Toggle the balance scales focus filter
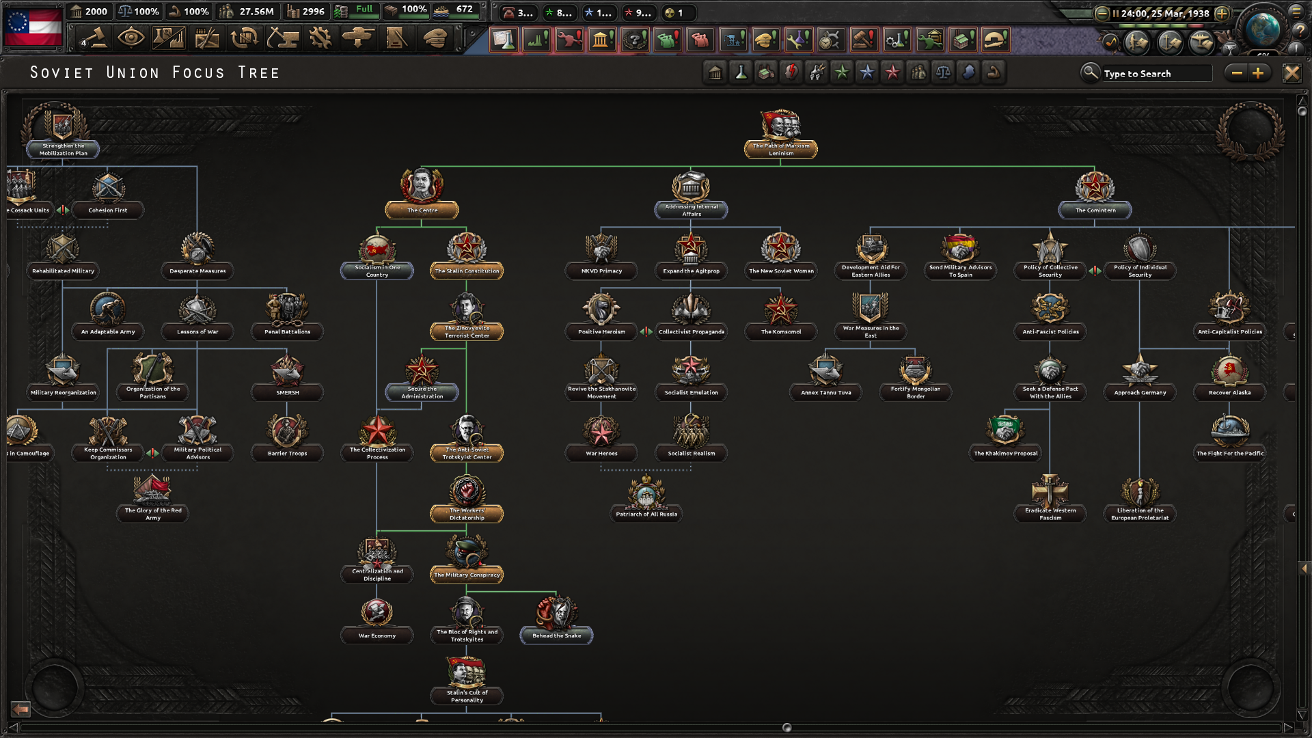The width and height of the screenshot is (1312, 738). click(943, 72)
